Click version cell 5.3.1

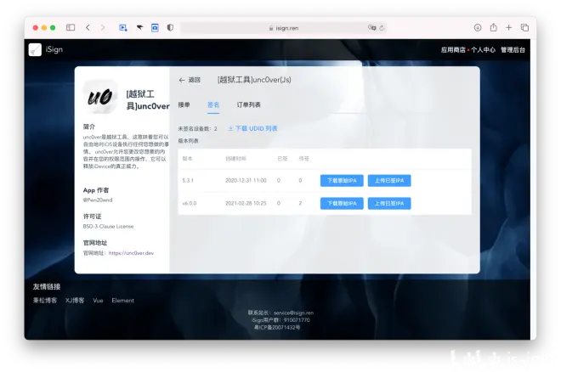point(188,181)
